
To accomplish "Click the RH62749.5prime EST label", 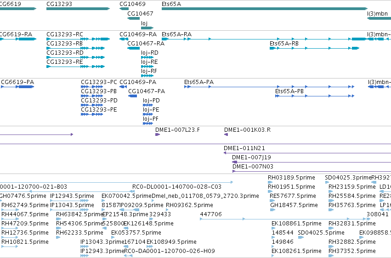I will [25, 205].
